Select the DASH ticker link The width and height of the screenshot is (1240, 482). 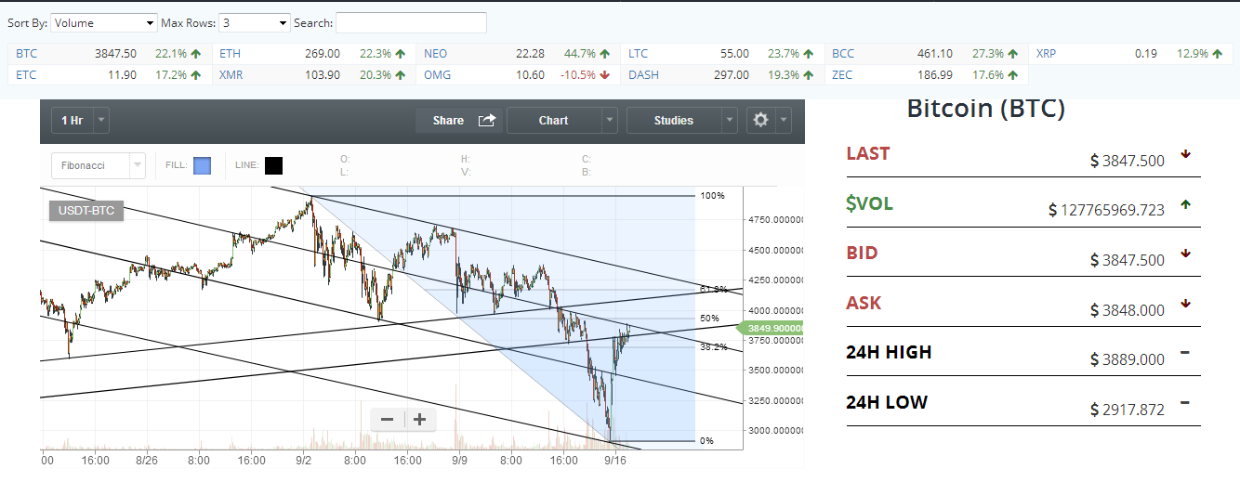[x=643, y=75]
